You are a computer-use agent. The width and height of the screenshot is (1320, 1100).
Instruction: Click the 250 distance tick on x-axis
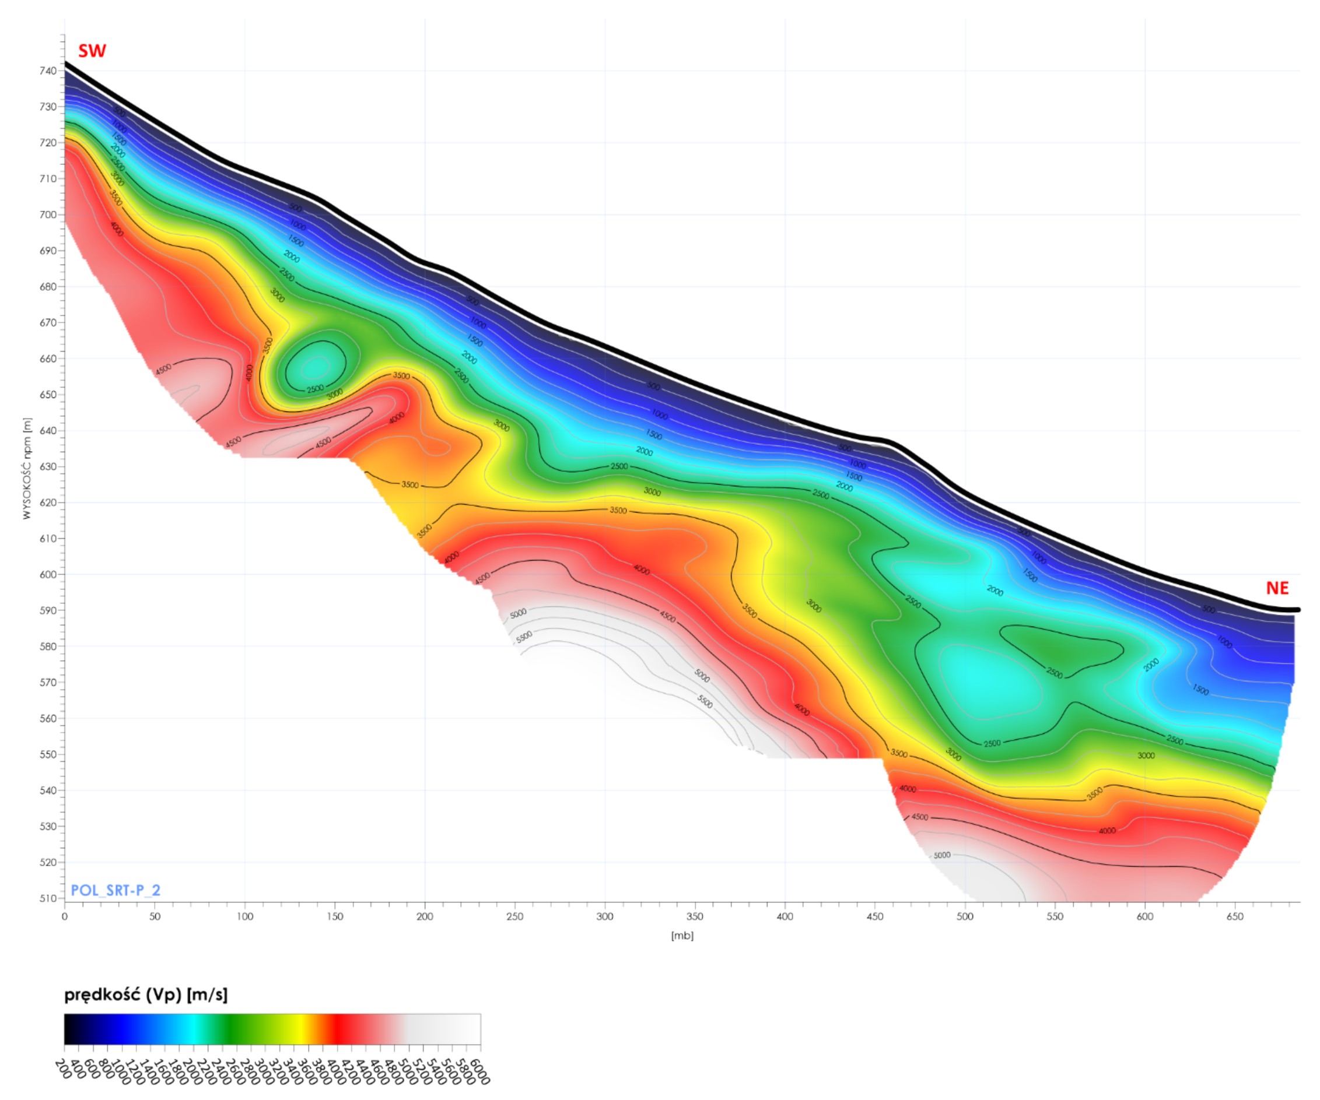(x=515, y=916)
